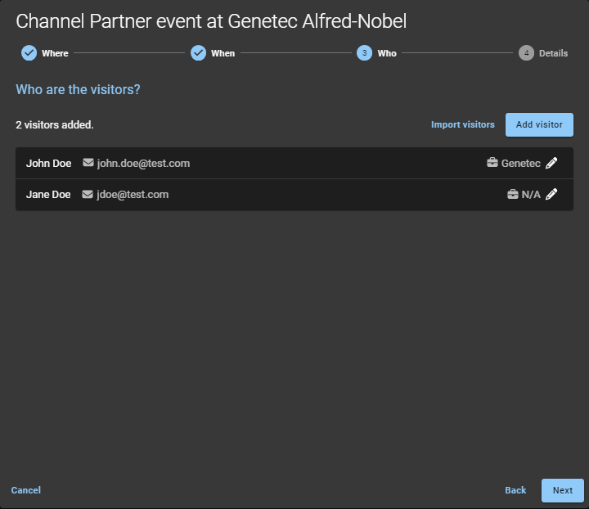Click the briefcase icon next to Genetec
This screenshot has width=589, height=509.
pyautogui.click(x=492, y=164)
